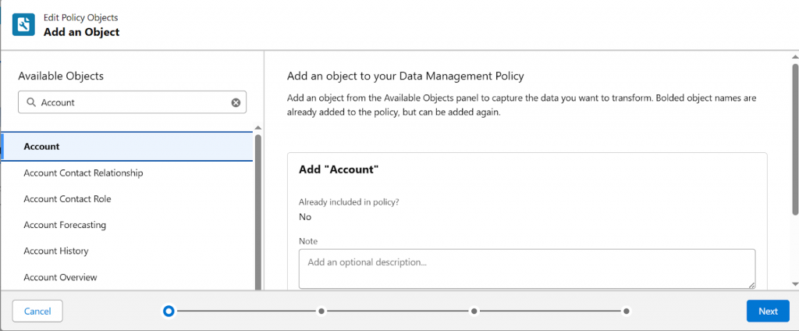
Task: Click the Available Objects search field
Action: click(133, 102)
